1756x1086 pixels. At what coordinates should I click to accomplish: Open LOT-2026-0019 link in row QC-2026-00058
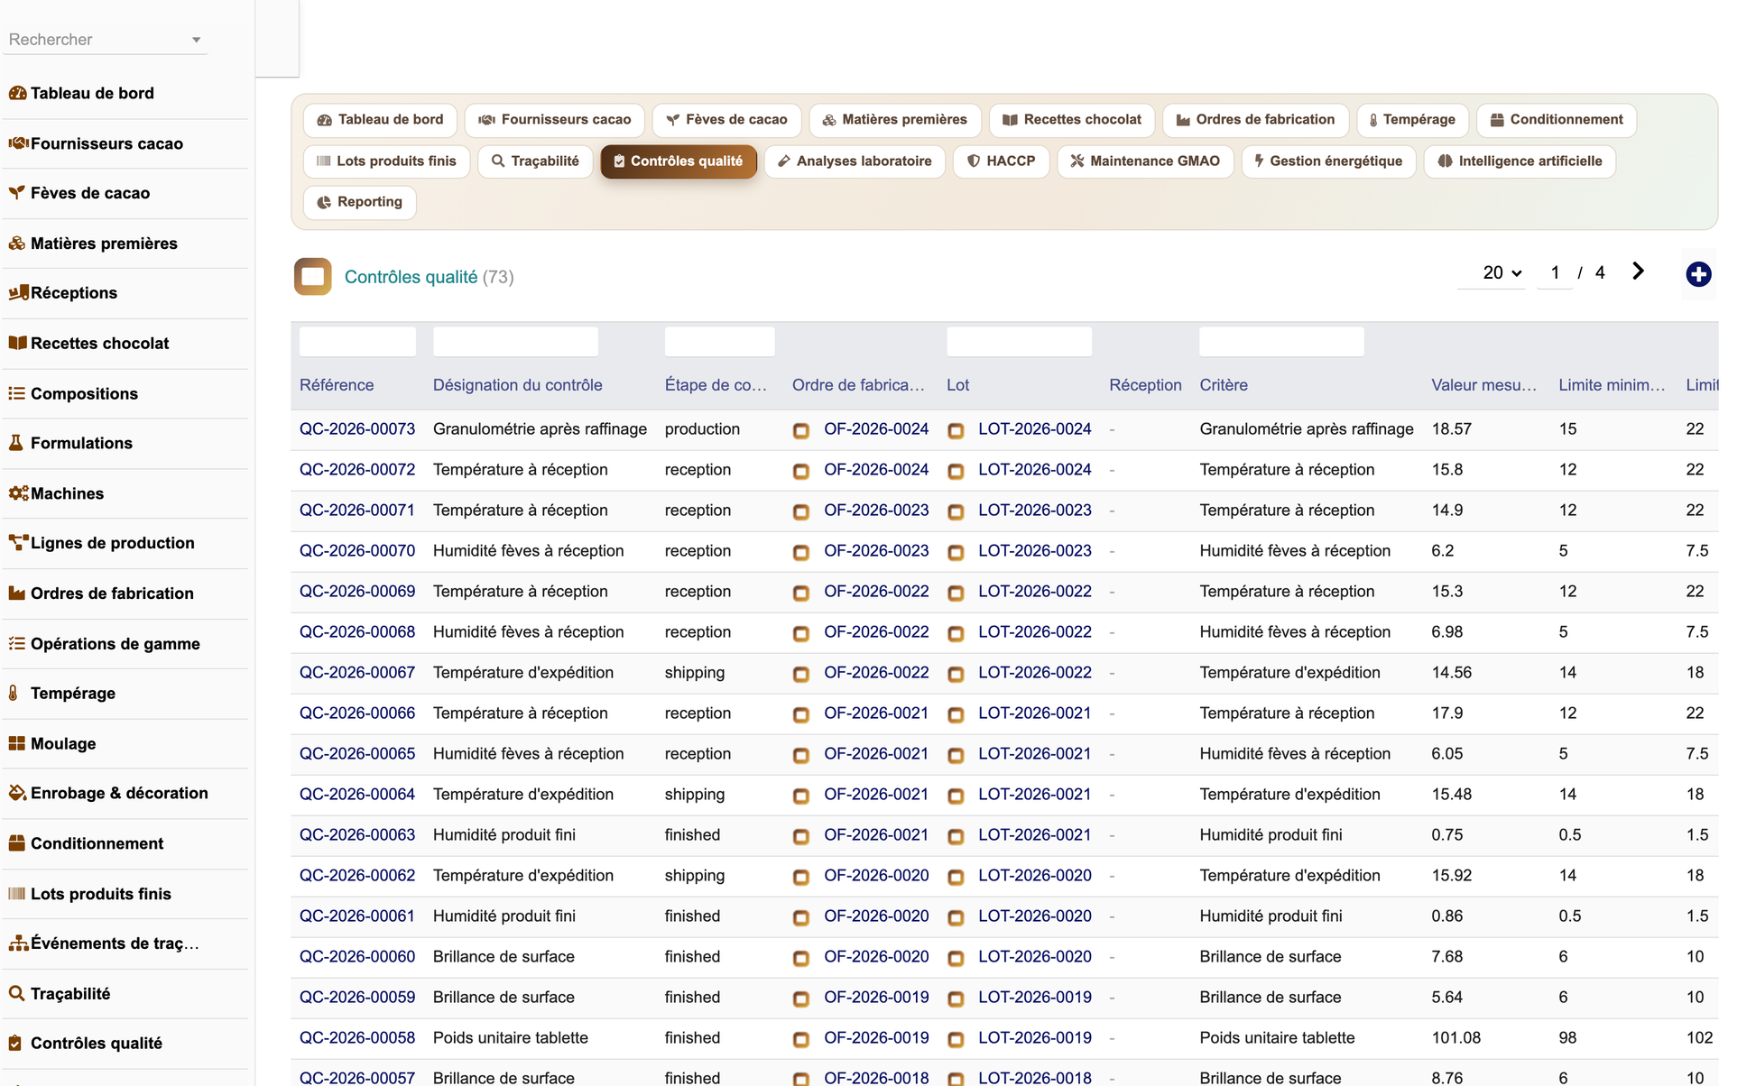pos(1035,1038)
